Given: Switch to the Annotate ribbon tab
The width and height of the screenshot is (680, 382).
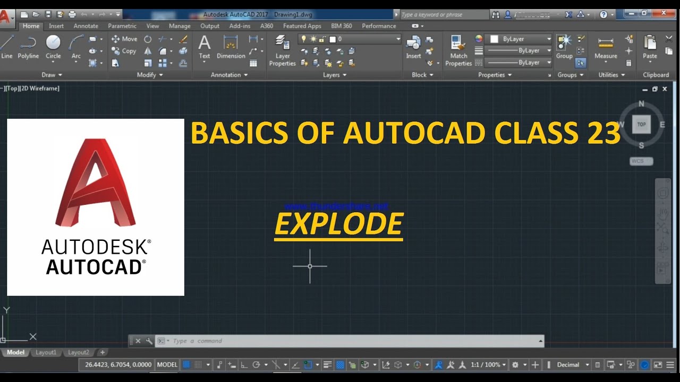Looking at the screenshot, I should click(86, 25).
